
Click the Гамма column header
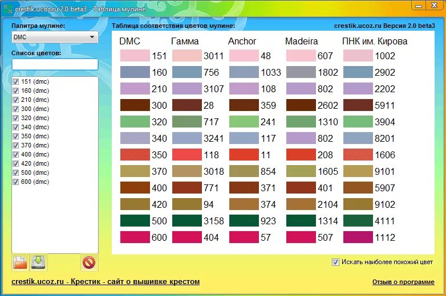coord(185,41)
